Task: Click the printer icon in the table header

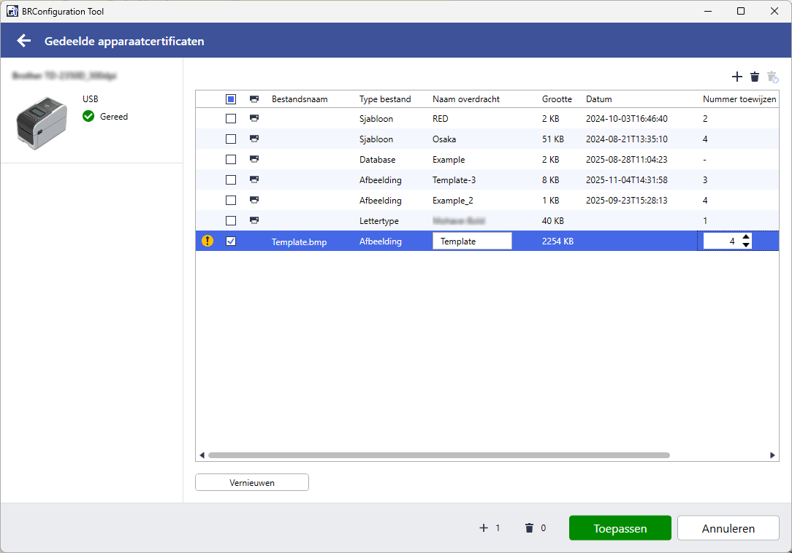Action: [x=254, y=98]
